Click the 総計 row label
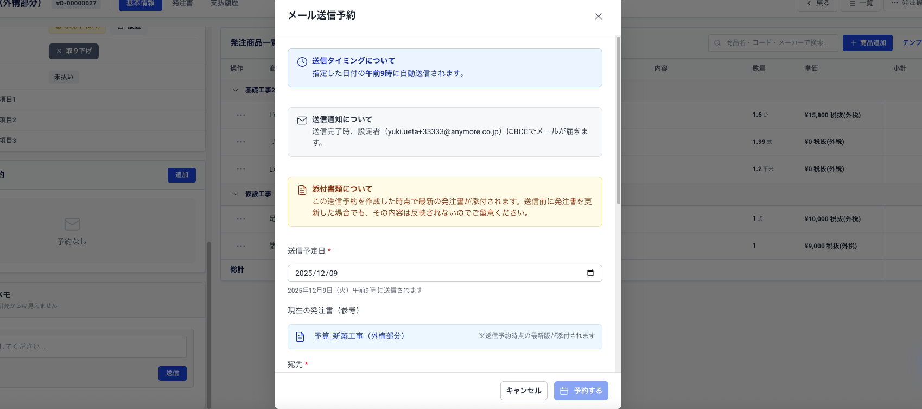This screenshot has height=409, width=922. click(237, 269)
